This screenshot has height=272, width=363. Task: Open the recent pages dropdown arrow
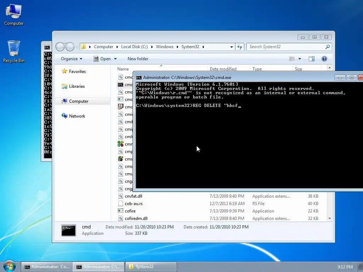tap(77, 47)
